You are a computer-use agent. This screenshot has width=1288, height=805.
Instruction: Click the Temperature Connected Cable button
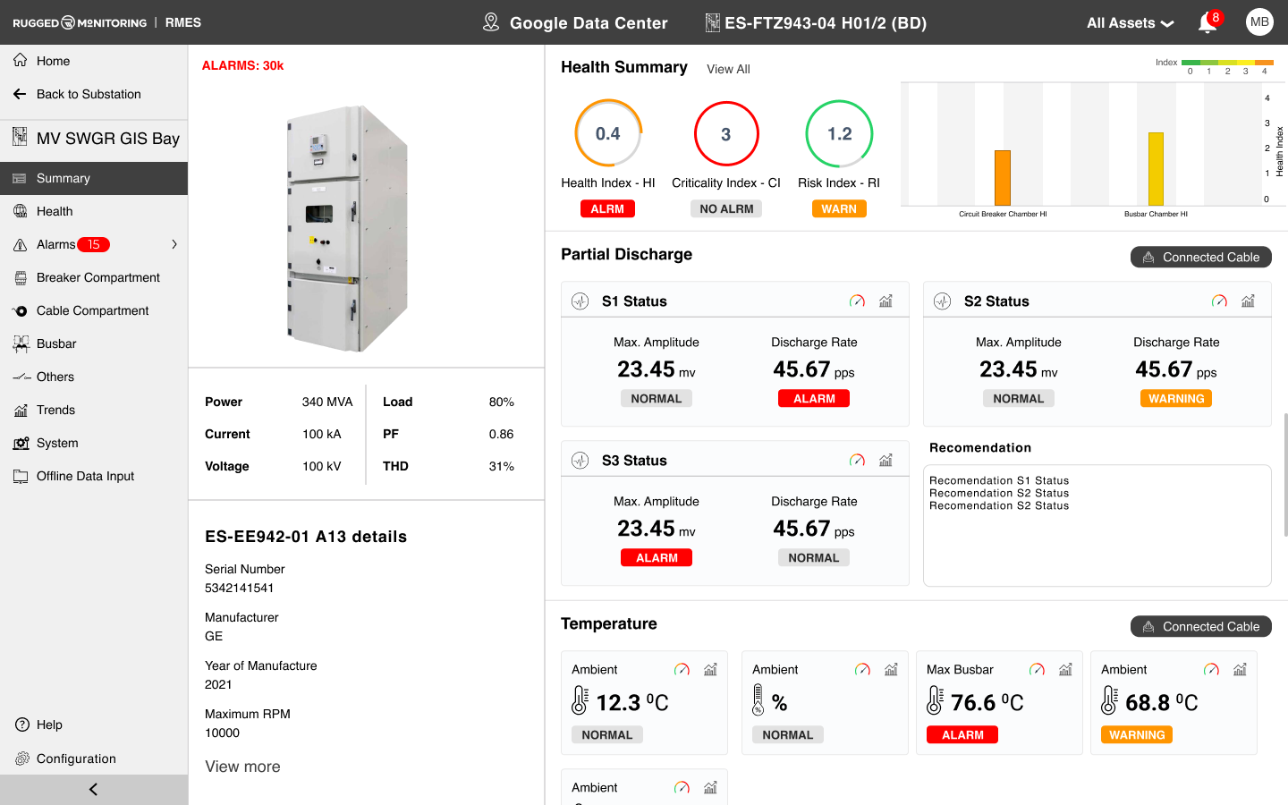[1200, 626]
